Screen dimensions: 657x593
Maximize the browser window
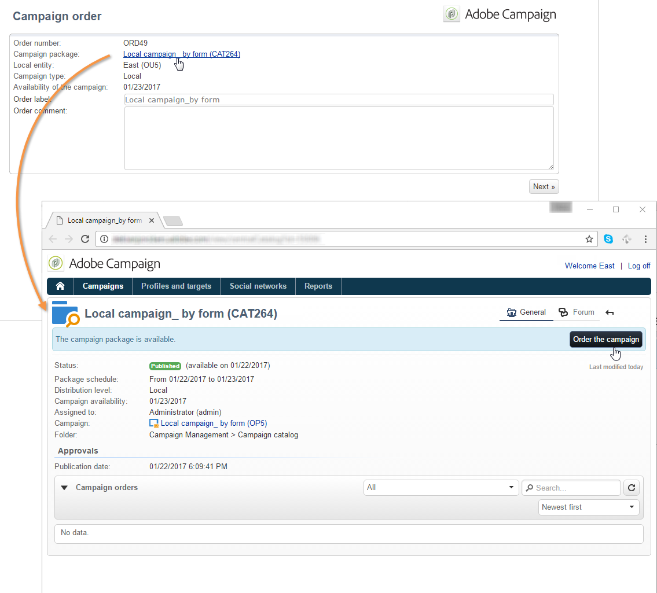pos(615,209)
